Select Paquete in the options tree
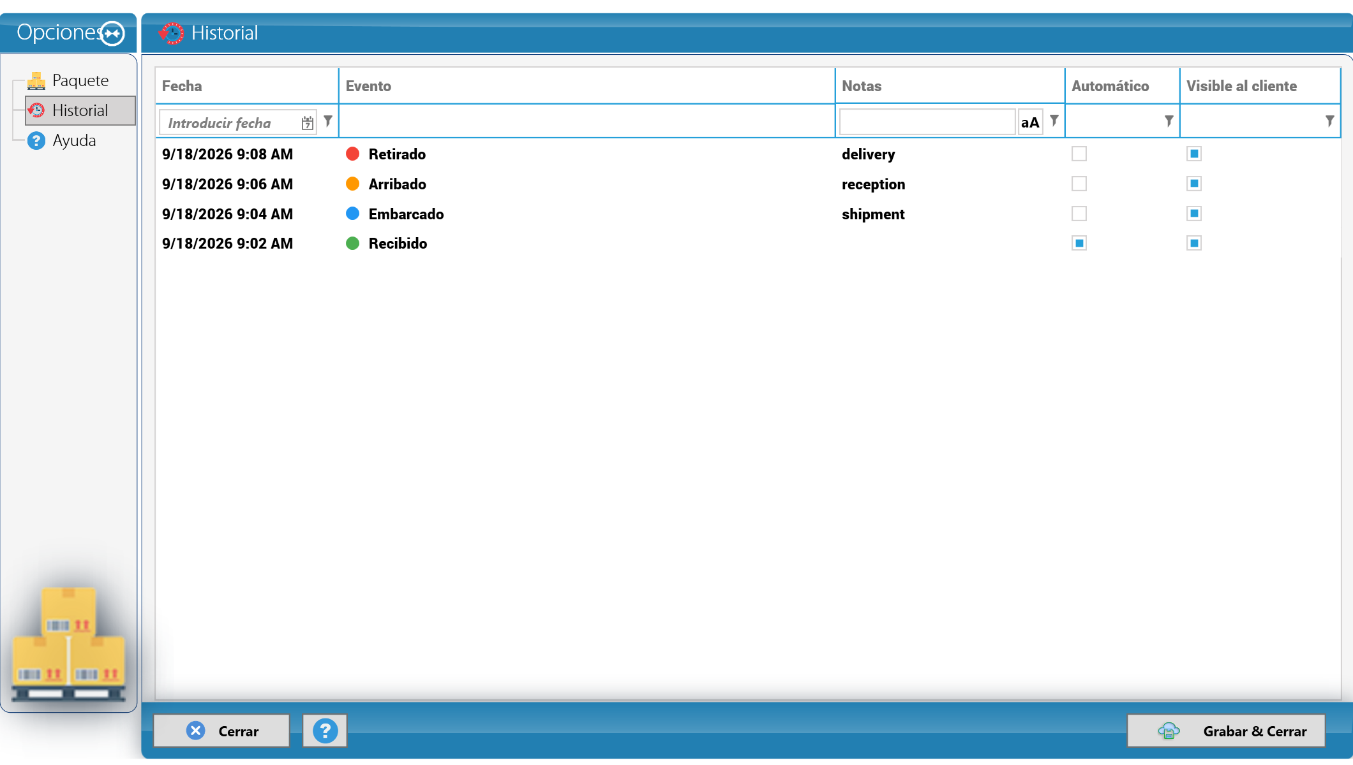The width and height of the screenshot is (1353, 765). pos(80,81)
